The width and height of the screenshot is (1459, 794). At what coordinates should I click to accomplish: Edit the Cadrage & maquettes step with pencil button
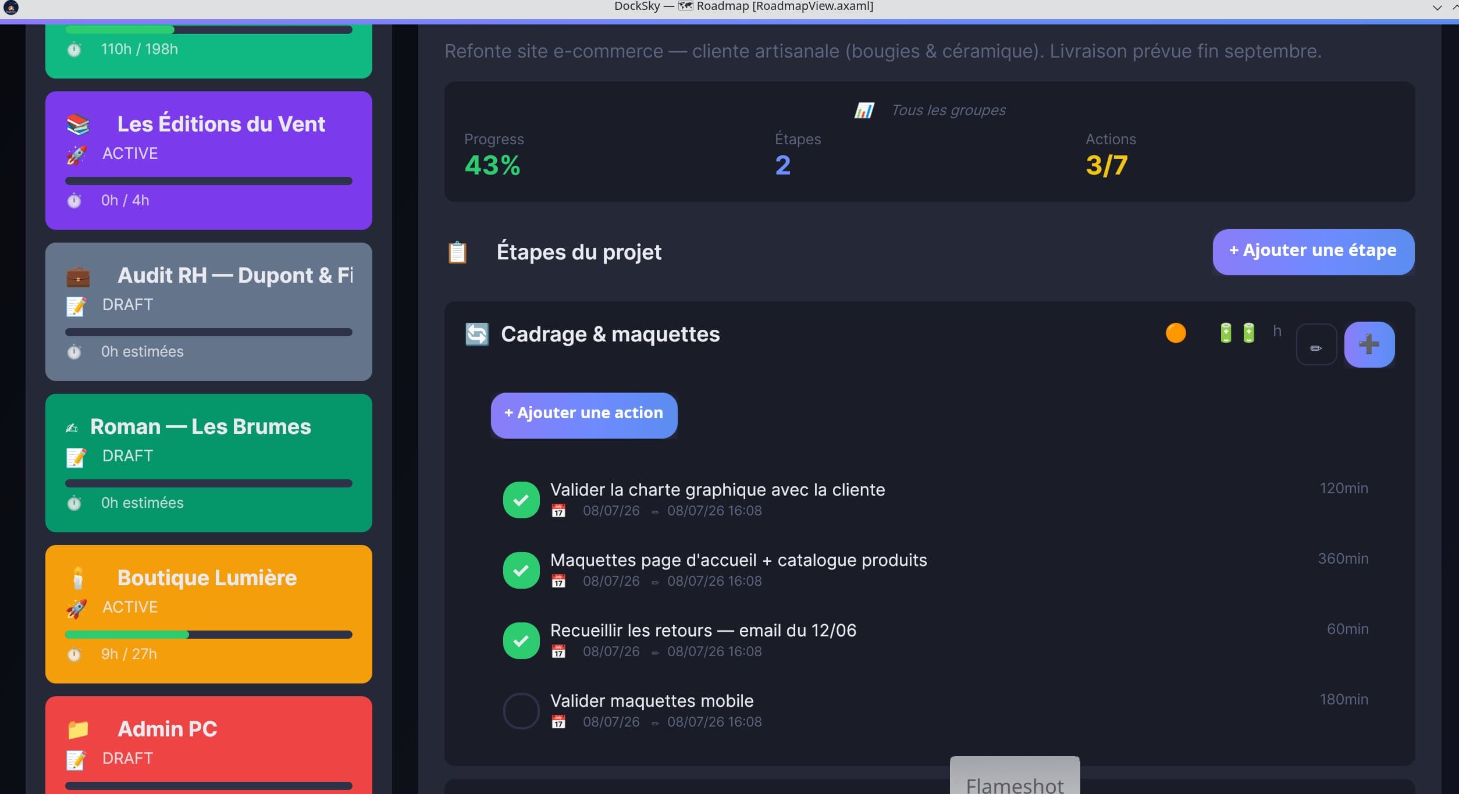[x=1316, y=345]
